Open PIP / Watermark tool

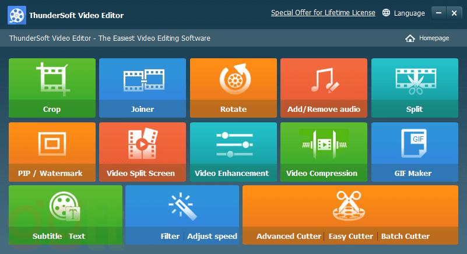(52, 151)
